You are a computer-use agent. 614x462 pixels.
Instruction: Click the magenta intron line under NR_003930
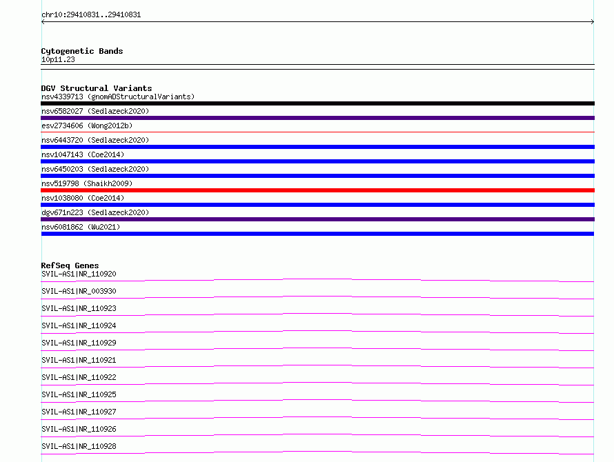click(x=317, y=297)
